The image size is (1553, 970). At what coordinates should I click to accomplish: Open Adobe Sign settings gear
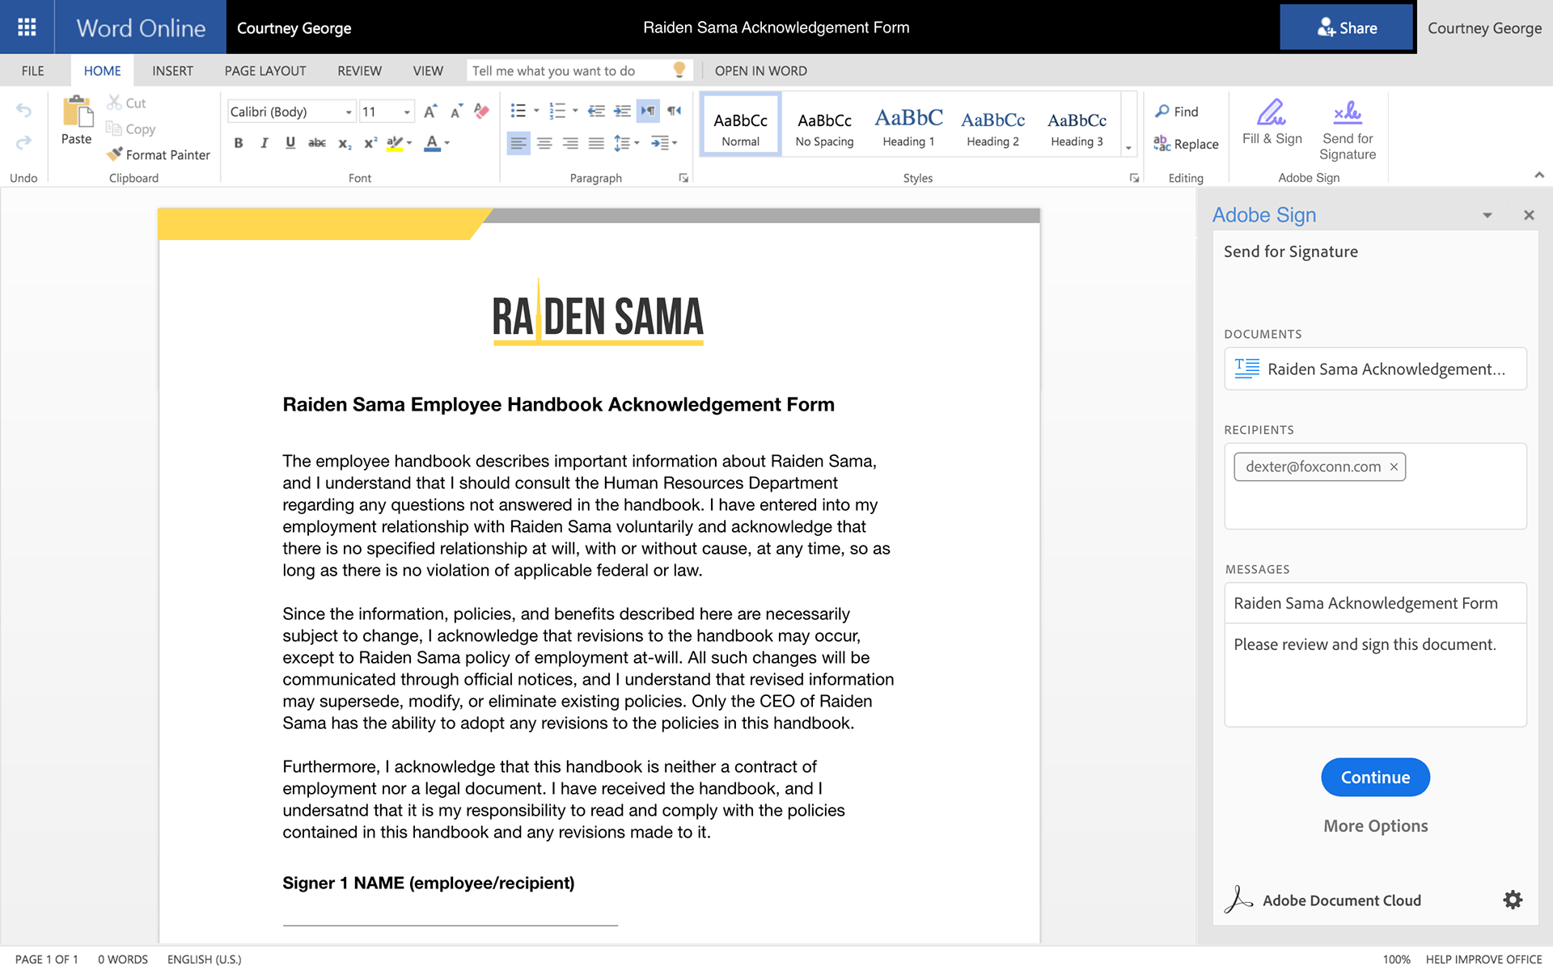coord(1513,900)
